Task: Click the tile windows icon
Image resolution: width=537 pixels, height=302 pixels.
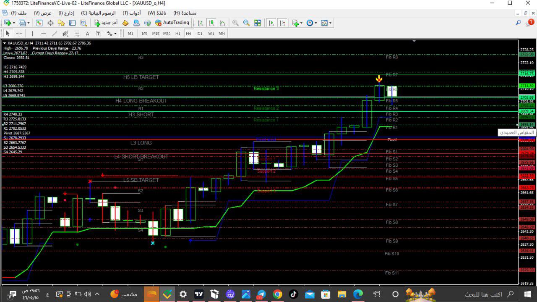Action: point(258,23)
